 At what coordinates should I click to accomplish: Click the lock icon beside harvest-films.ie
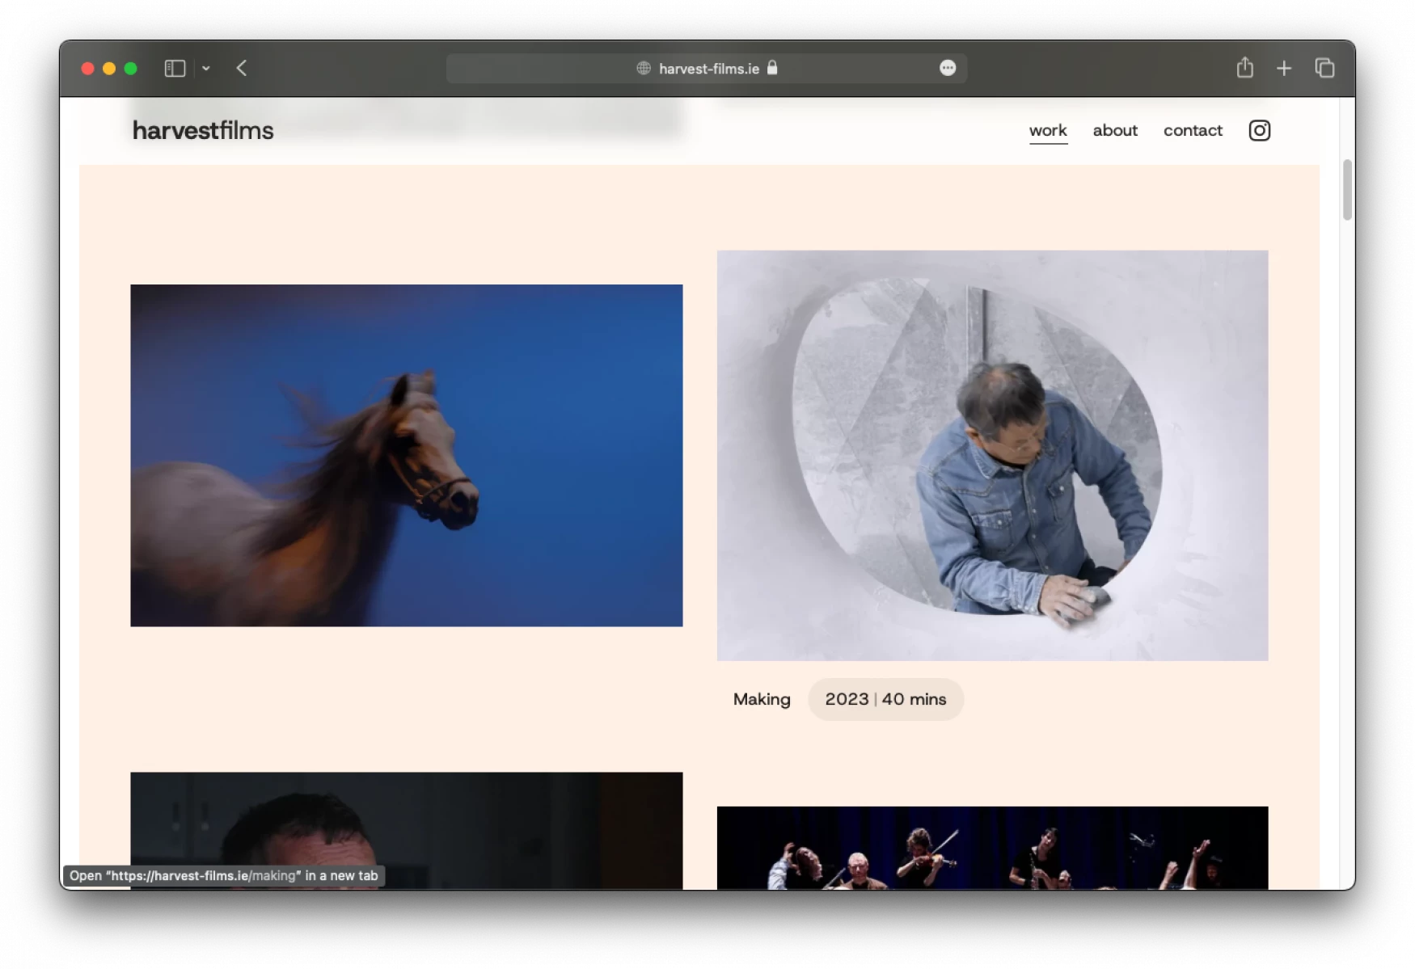tap(772, 68)
